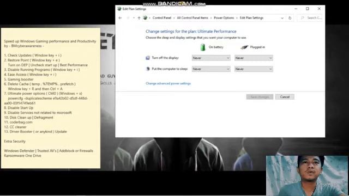Click the 'Extra Security' note heading
349x196 pixels.
pyautogui.click(x=15, y=142)
